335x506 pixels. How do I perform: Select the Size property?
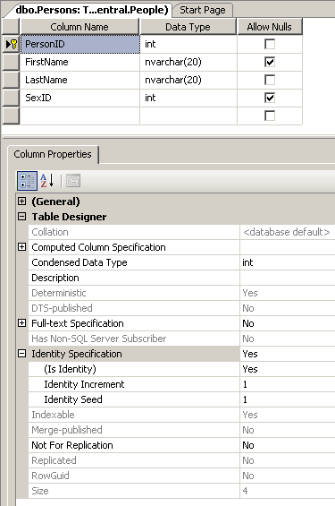point(134,491)
